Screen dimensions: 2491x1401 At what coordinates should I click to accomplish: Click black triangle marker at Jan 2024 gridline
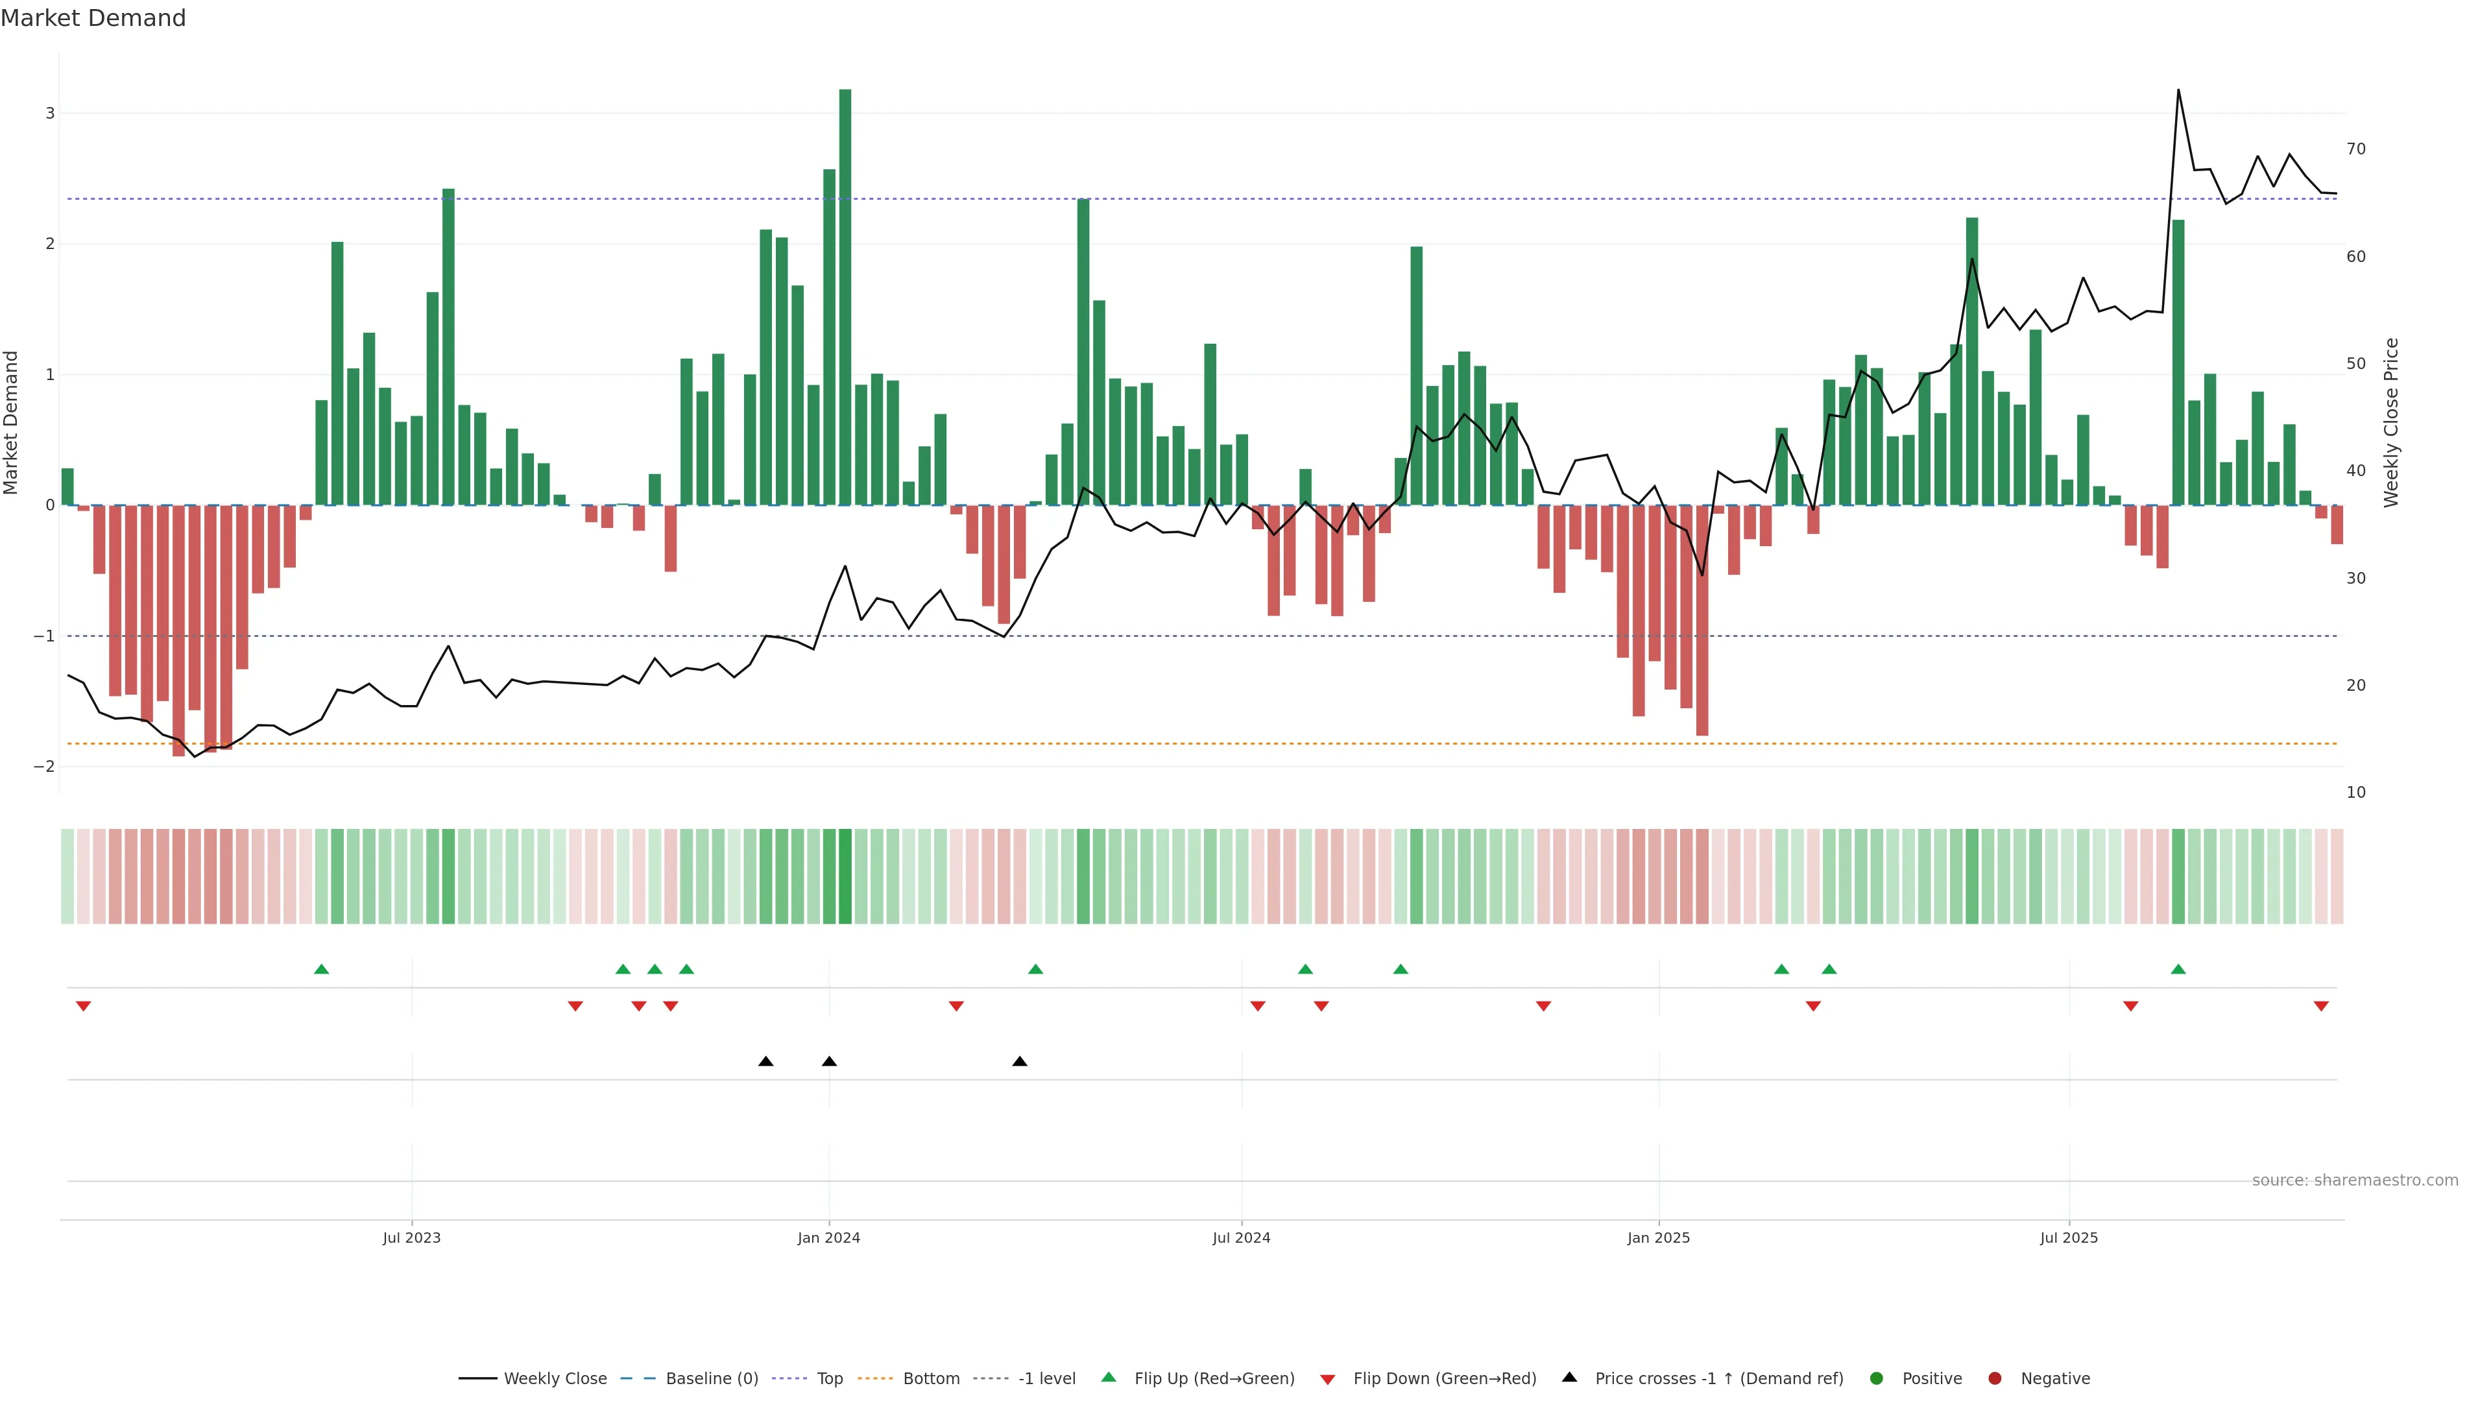click(x=829, y=1062)
